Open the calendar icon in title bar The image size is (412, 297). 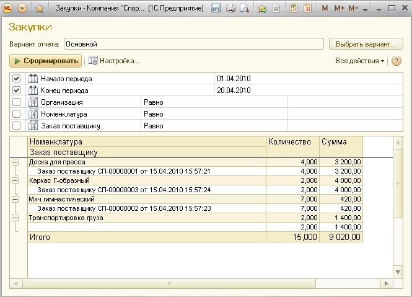pyautogui.click(x=307, y=9)
